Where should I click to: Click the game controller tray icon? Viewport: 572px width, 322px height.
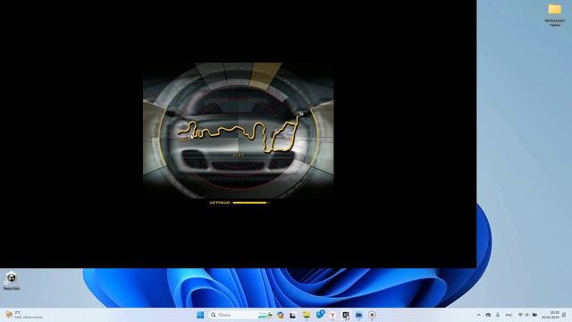[488, 315]
